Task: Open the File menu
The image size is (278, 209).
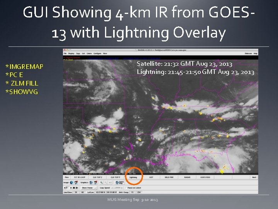Action: [x=65, y=53]
